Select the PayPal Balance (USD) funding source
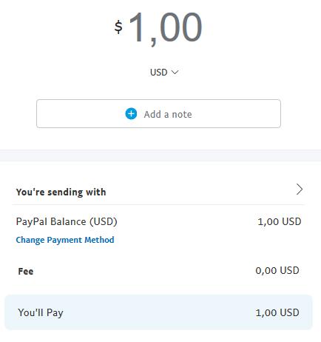This screenshot has width=321, height=342. (67, 221)
